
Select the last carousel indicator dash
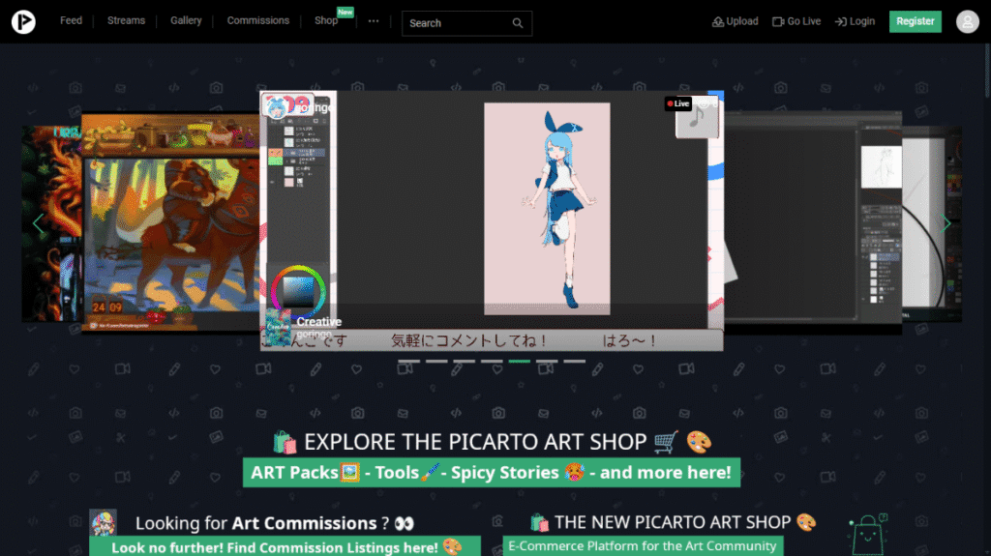click(x=575, y=362)
